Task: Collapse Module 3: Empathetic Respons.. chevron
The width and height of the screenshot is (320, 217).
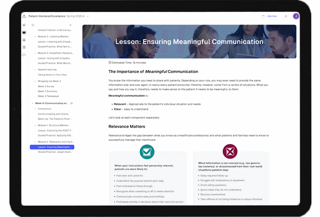Action: (35, 53)
